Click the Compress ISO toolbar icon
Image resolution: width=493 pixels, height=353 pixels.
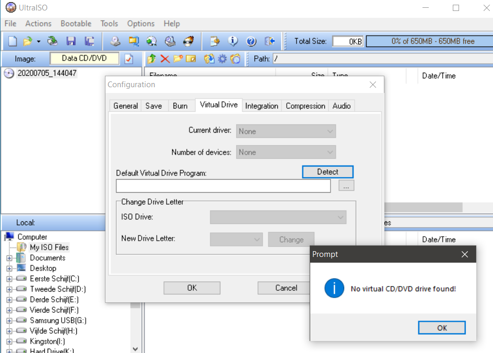point(134,41)
